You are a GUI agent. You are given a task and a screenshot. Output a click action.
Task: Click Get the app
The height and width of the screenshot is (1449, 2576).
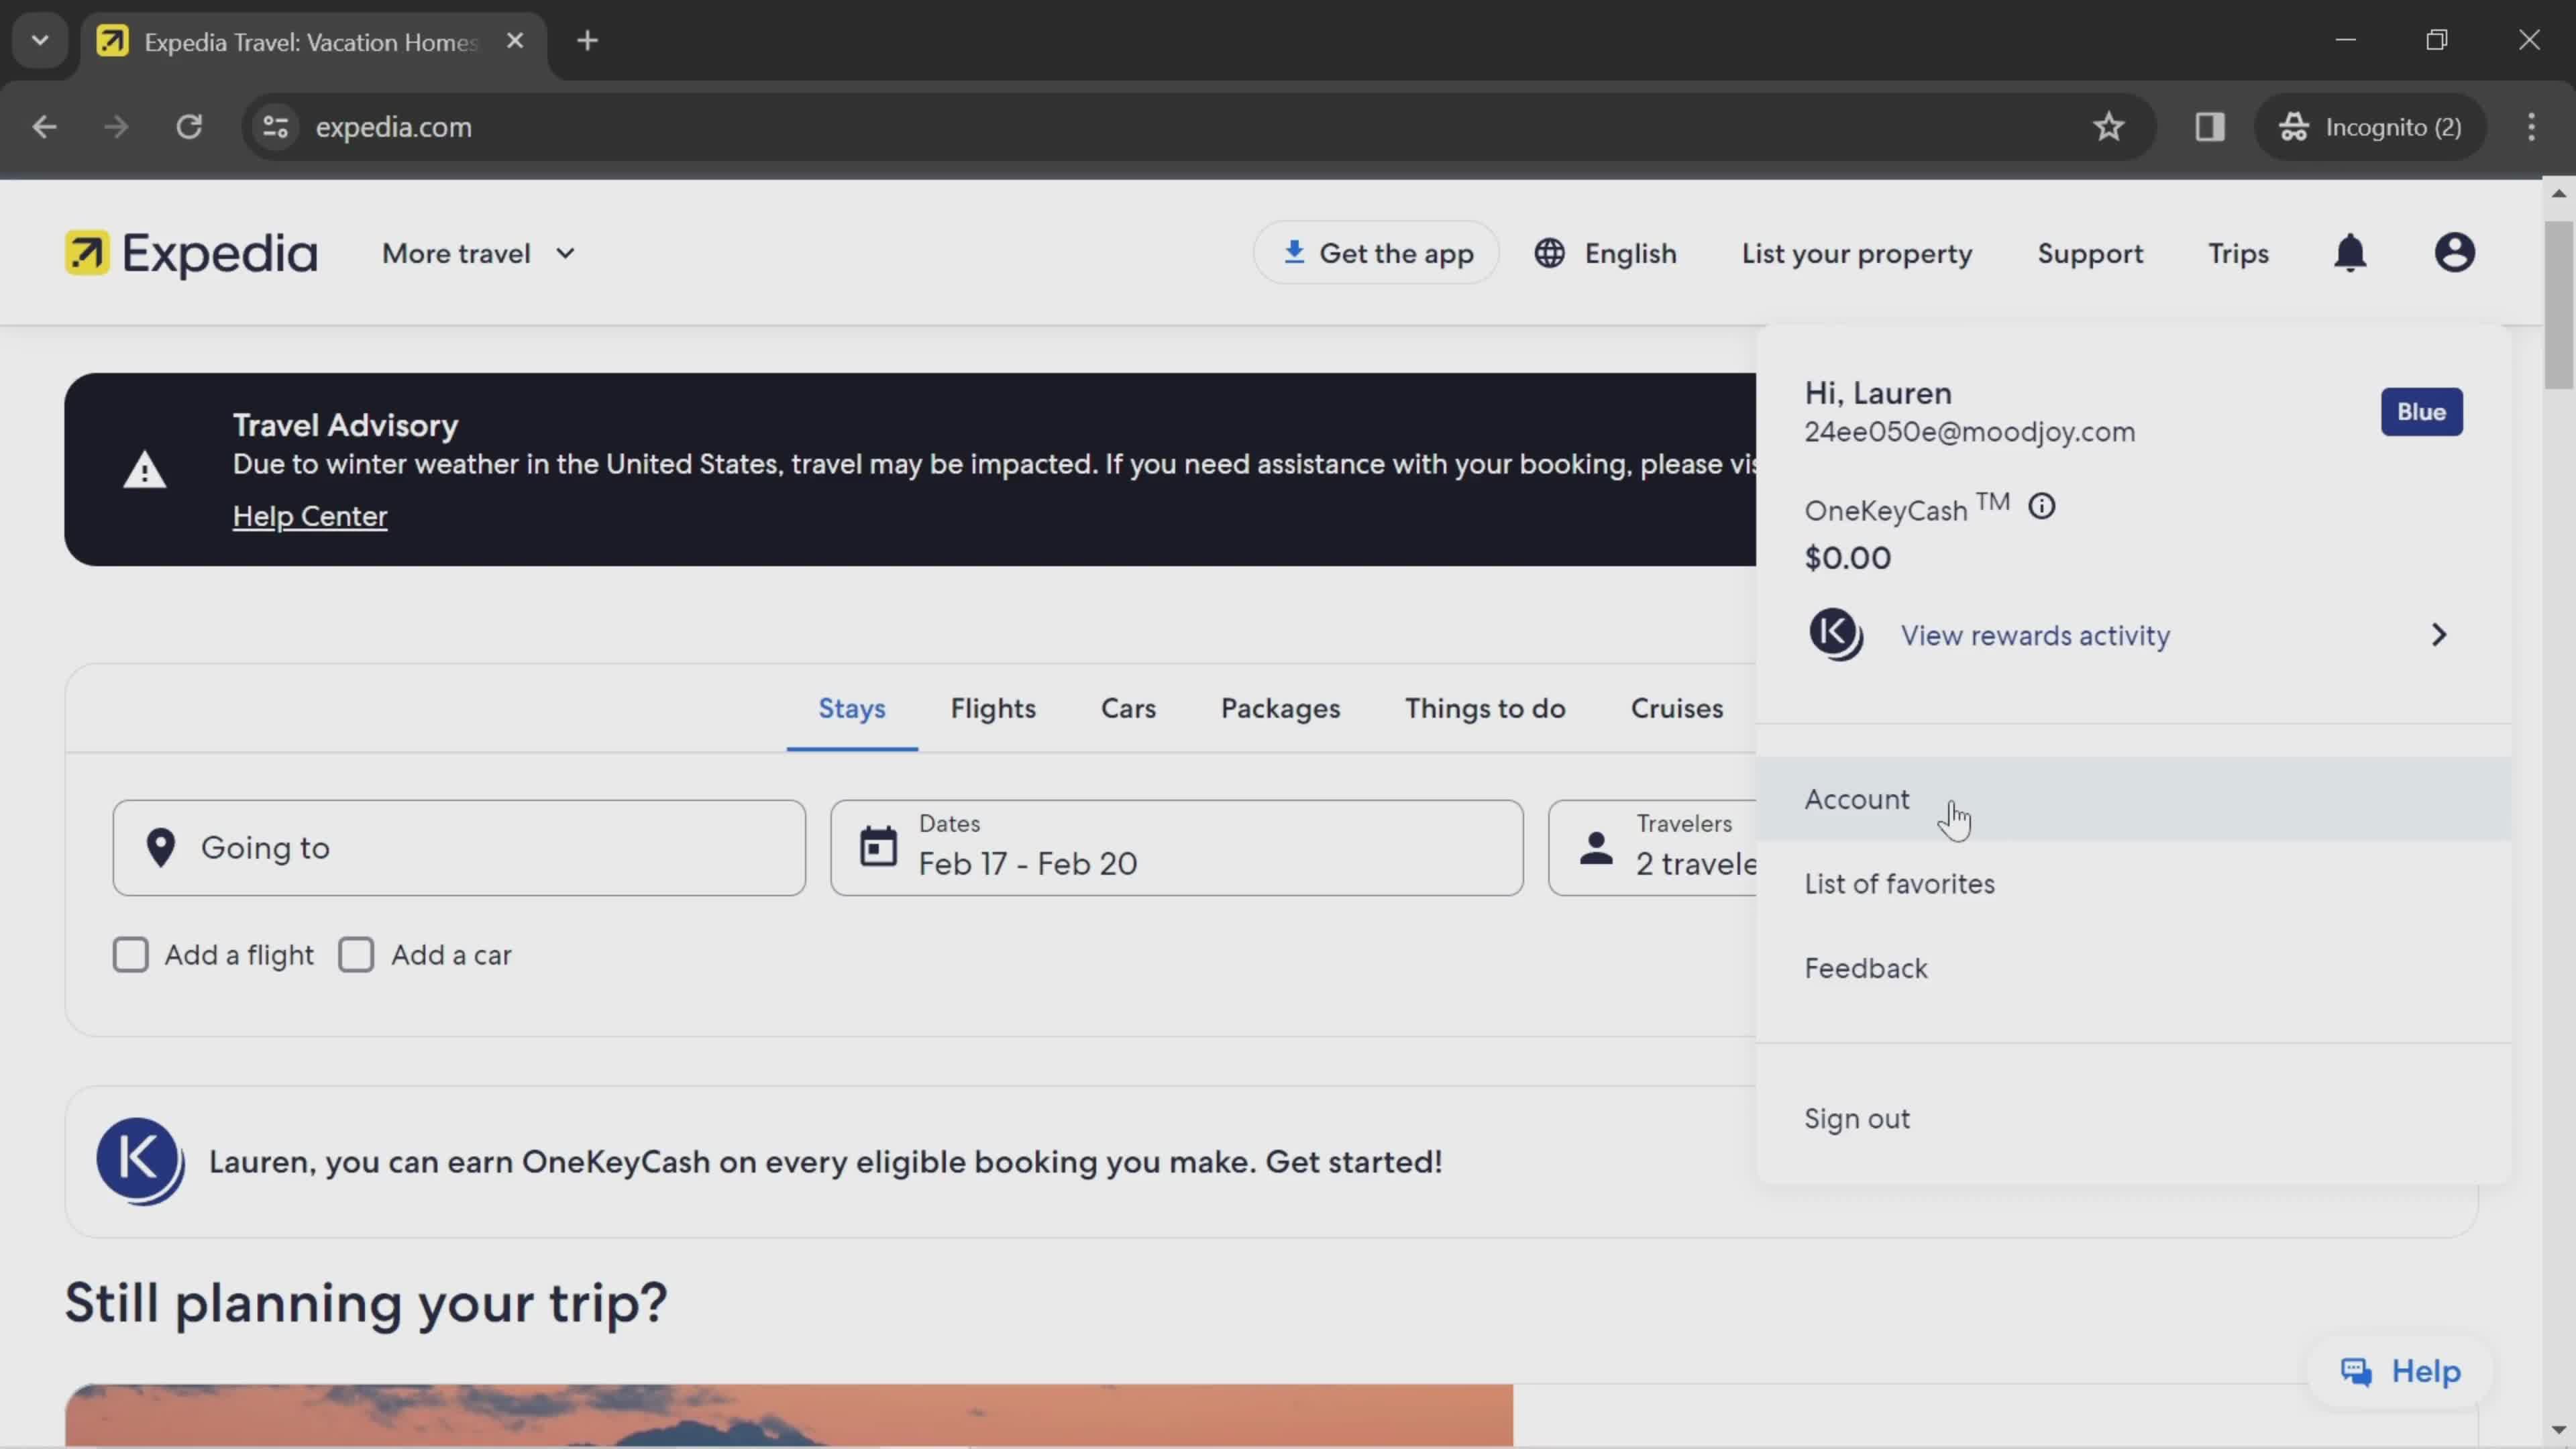1377,253
